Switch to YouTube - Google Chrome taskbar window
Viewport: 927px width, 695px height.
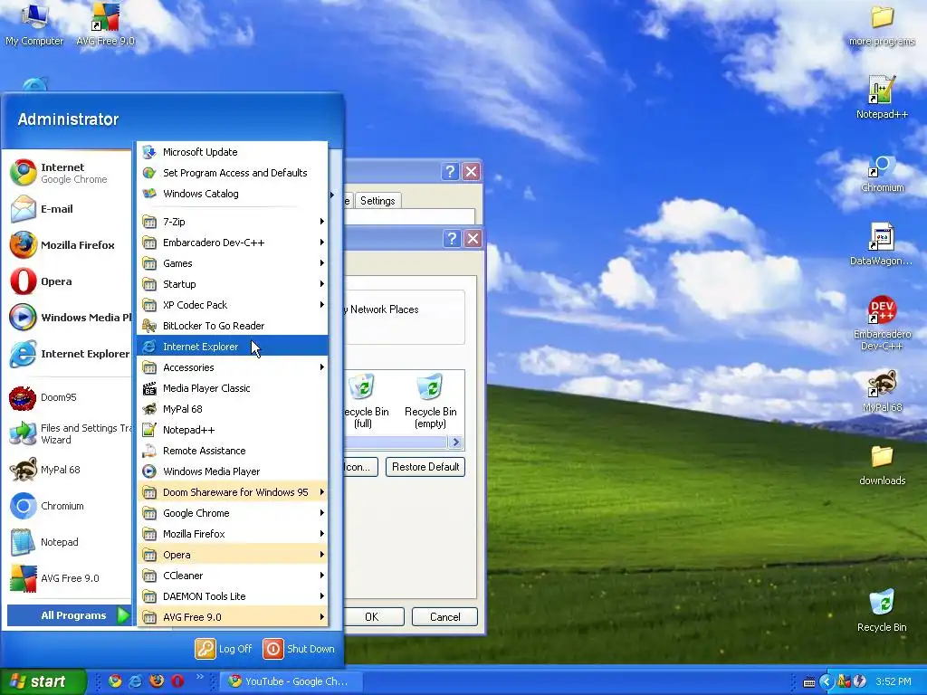(290, 681)
